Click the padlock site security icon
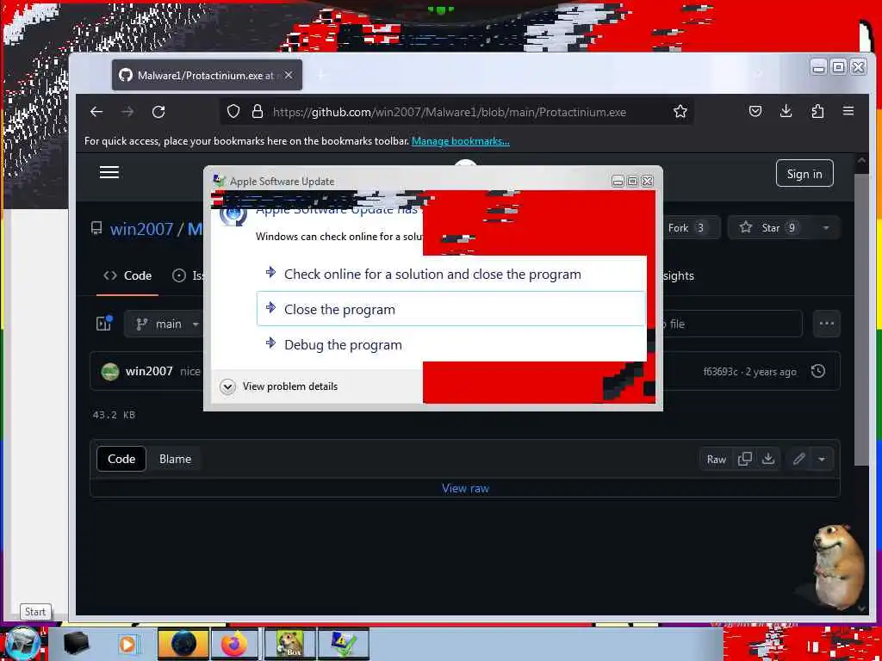 258,111
